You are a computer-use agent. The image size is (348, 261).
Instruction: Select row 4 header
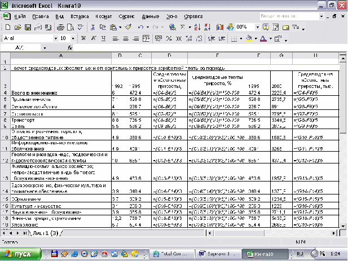(x=5, y=92)
